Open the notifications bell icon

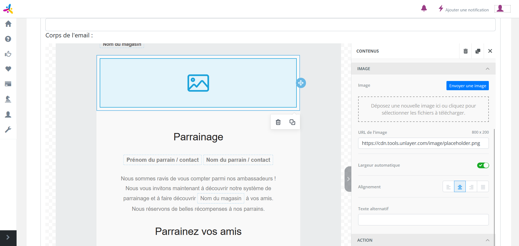click(x=424, y=9)
